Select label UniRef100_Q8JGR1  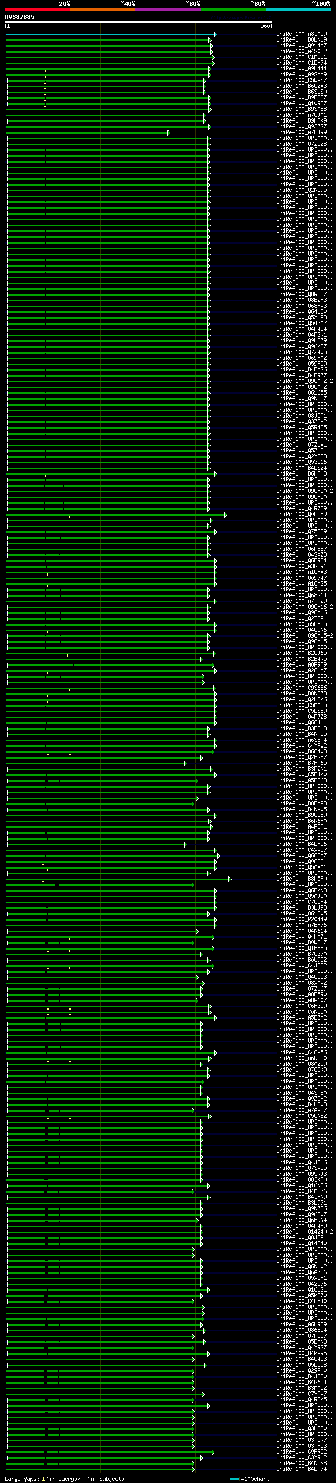coord(301,416)
